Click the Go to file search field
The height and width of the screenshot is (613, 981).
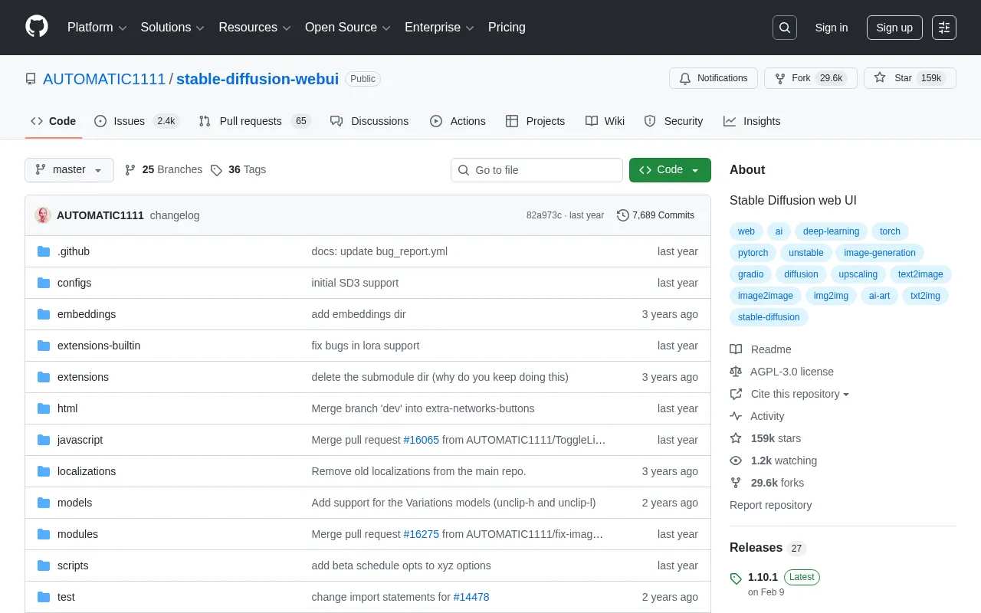coord(536,170)
